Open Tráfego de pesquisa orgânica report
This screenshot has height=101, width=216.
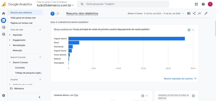click(29, 73)
